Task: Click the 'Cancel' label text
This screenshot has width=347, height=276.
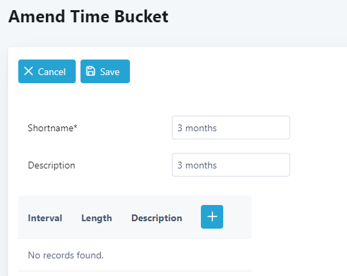Action: click(51, 72)
